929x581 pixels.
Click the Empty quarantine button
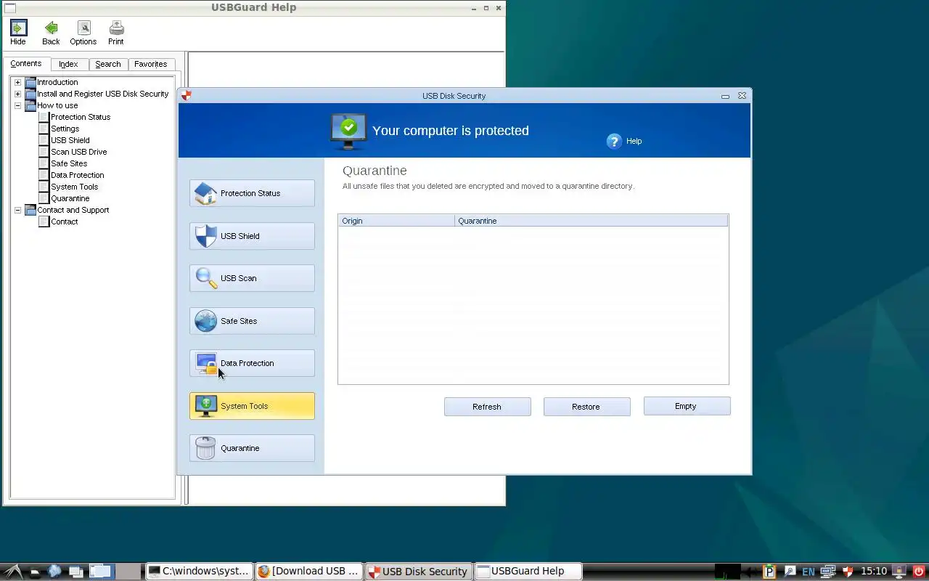tap(687, 406)
